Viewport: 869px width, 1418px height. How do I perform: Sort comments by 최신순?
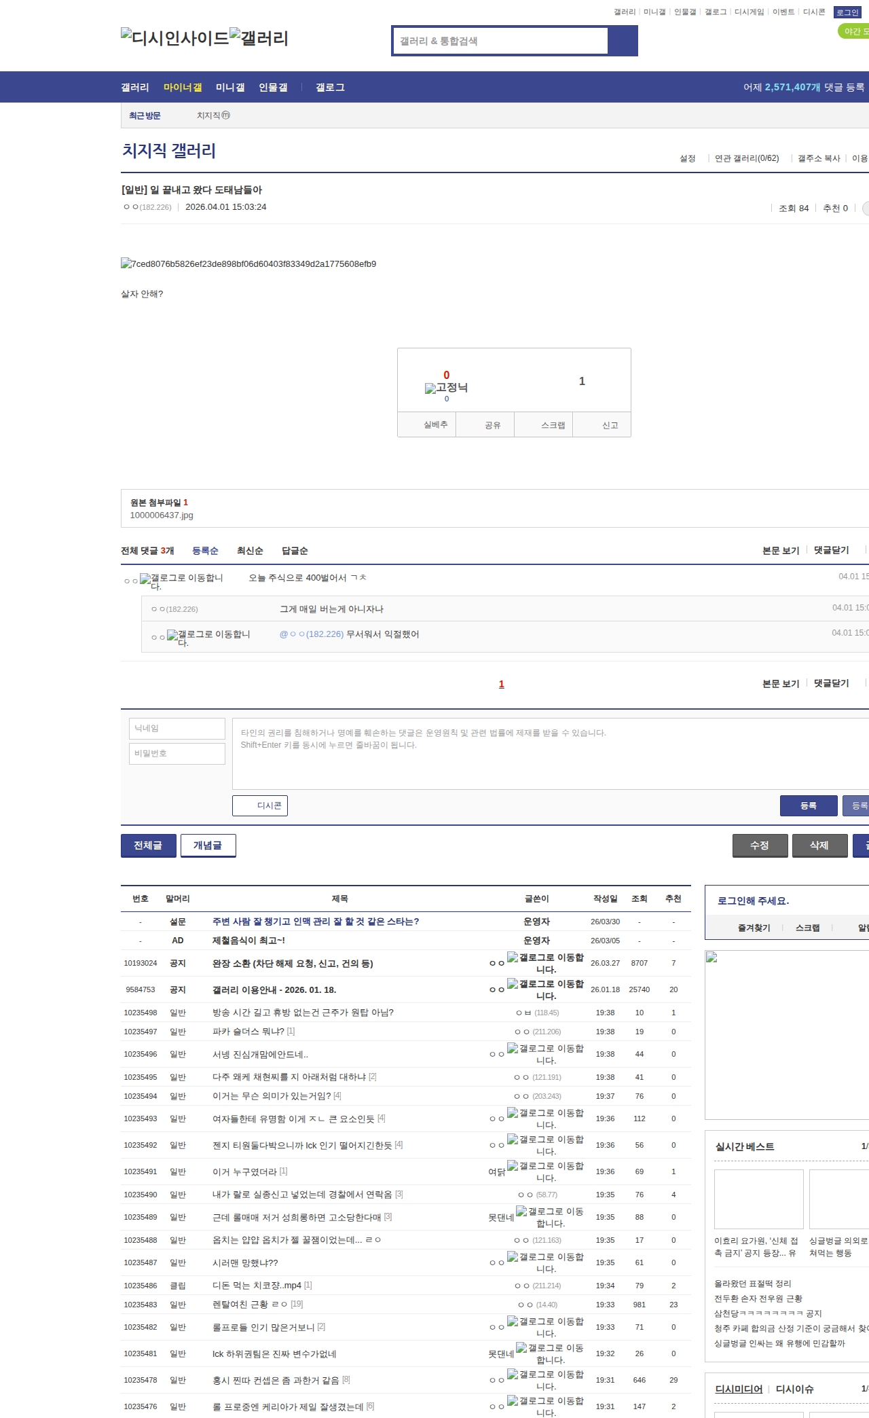250,551
